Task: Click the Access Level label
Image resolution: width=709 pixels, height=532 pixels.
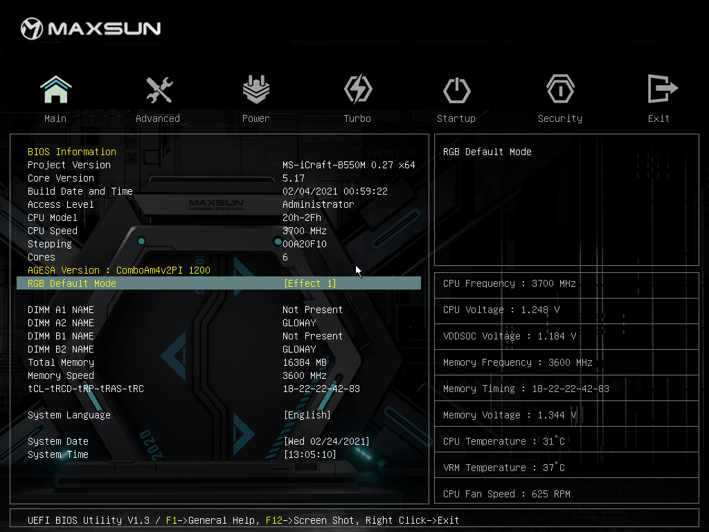Action: click(61, 204)
